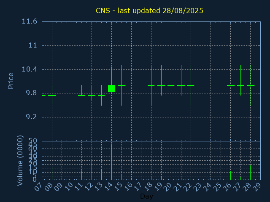Click the day 27 price candlestick
The width and height of the screenshot is (270, 202).
pyautogui.click(x=241, y=80)
